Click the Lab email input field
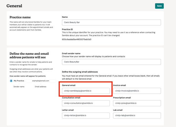 (137, 115)
